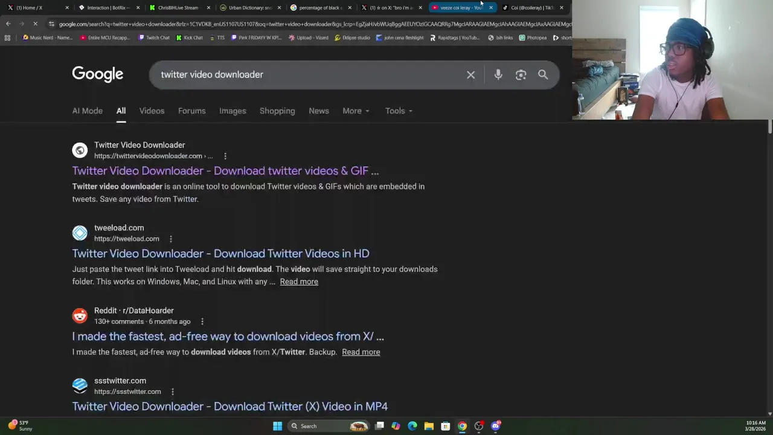Stop page loading with the X button
The height and width of the screenshot is (435, 773).
(35, 24)
